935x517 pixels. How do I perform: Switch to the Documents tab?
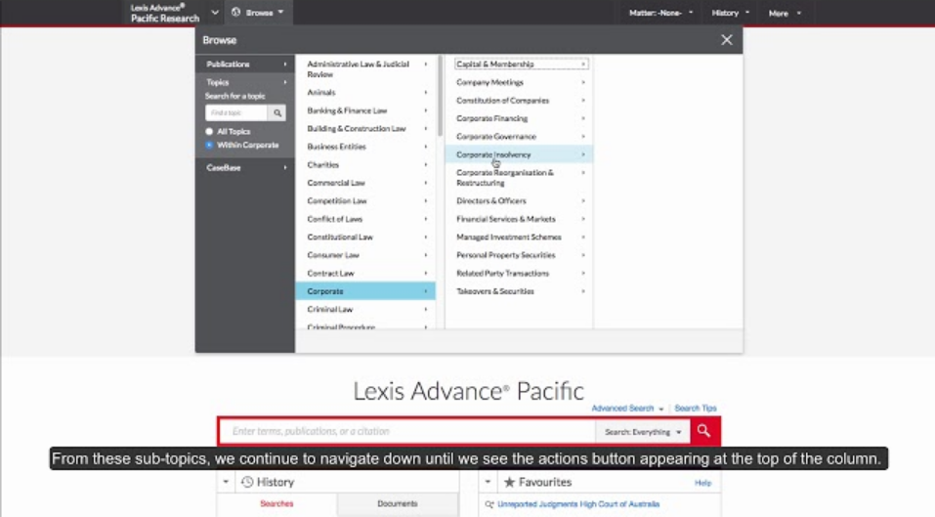pos(397,504)
